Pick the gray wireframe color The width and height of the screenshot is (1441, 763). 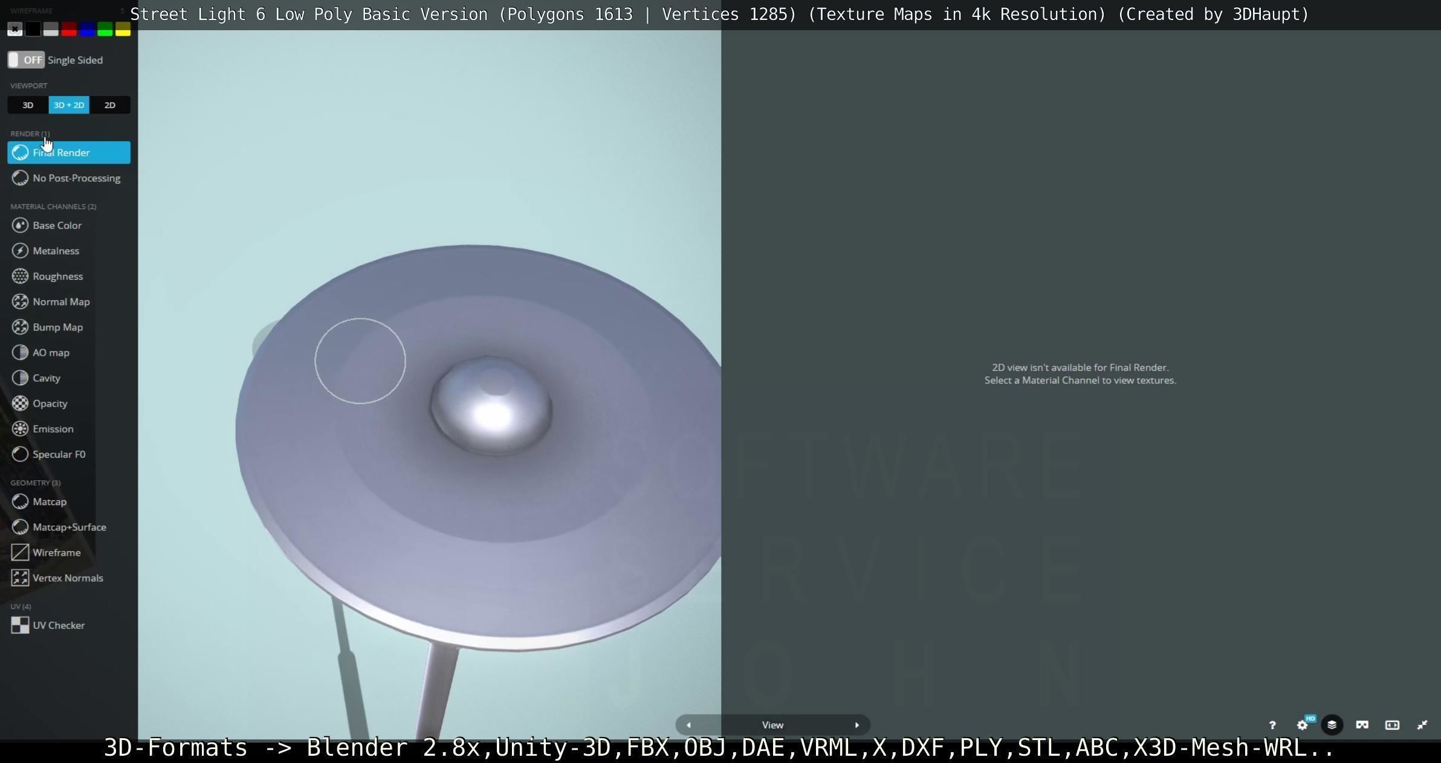(x=51, y=29)
